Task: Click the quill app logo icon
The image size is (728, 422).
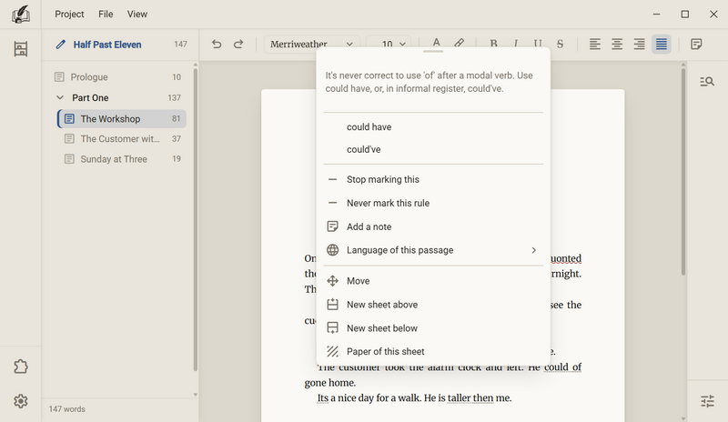Action: click(x=20, y=15)
